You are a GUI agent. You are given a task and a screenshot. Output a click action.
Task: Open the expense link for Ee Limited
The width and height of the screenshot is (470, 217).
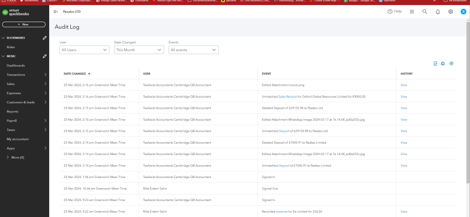(281, 211)
